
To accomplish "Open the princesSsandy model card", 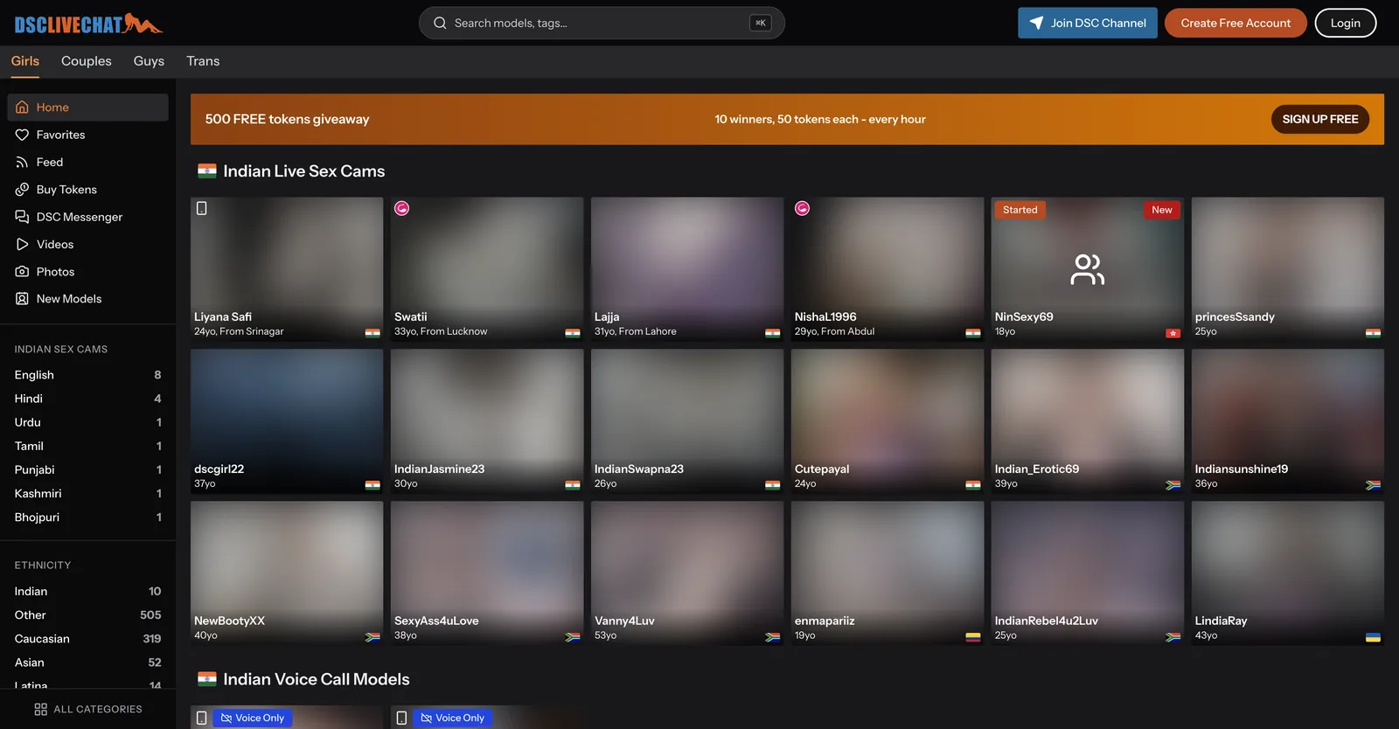I will (x=1288, y=269).
